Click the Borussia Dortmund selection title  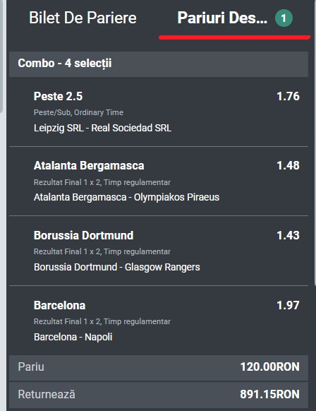pos(83,235)
